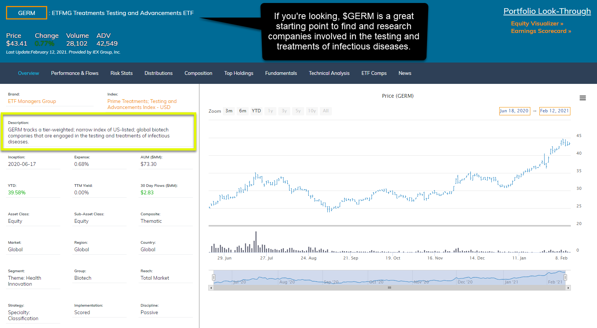The width and height of the screenshot is (597, 328).
Task: Click the Price (GERM) chart title
Action: pyautogui.click(x=398, y=96)
